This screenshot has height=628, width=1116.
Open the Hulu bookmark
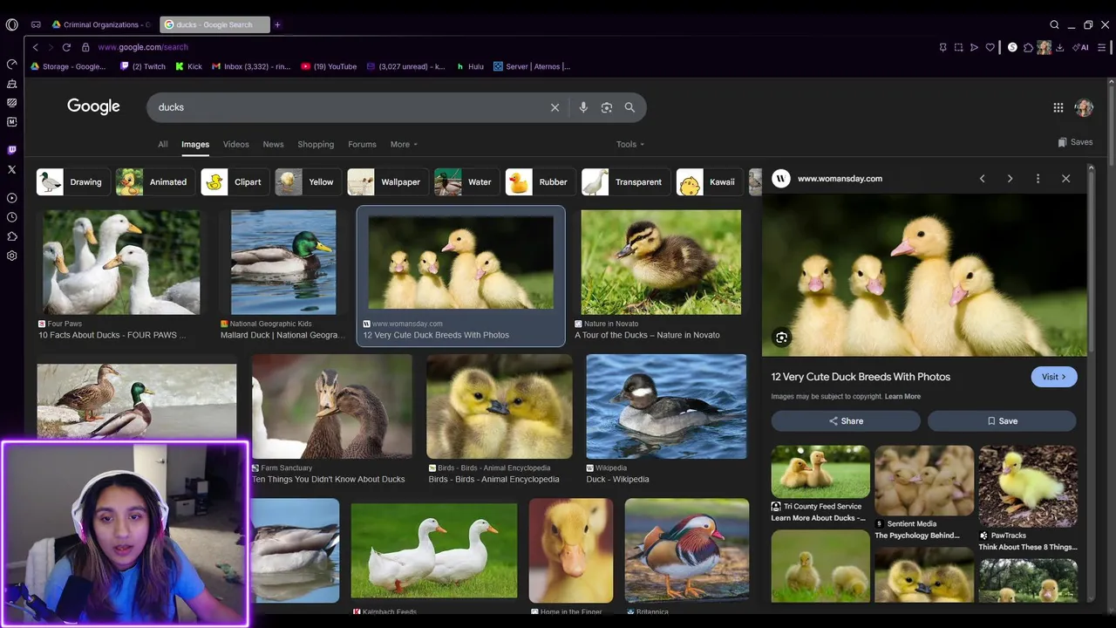470,66
